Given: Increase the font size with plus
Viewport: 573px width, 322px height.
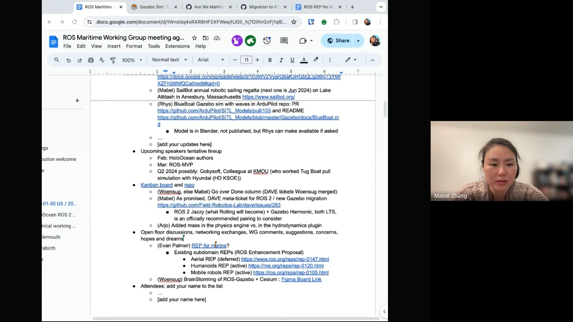Looking at the screenshot, I should click(x=257, y=60).
